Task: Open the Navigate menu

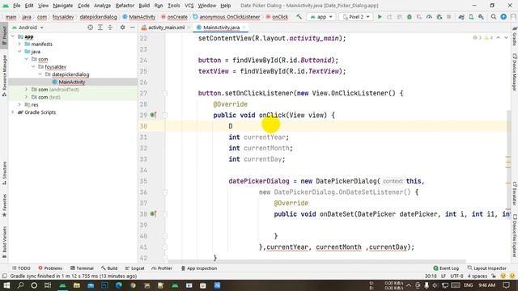Action: tap(63, 6)
